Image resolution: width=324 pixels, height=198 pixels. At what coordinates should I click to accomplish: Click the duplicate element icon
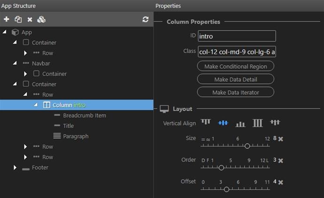(18, 19)
